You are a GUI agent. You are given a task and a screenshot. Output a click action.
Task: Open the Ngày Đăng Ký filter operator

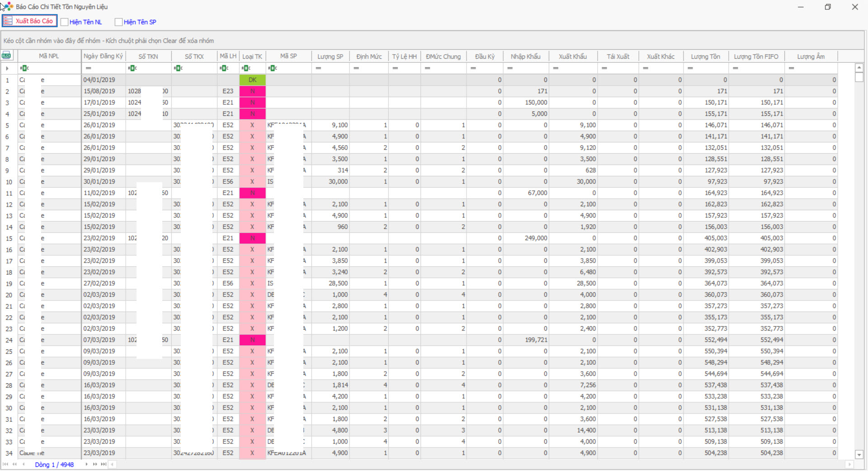[88, 68]
